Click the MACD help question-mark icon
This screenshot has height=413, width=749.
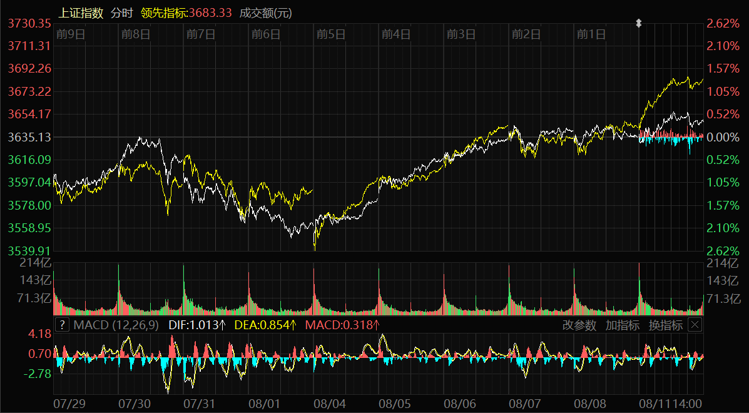click(62, 325)
